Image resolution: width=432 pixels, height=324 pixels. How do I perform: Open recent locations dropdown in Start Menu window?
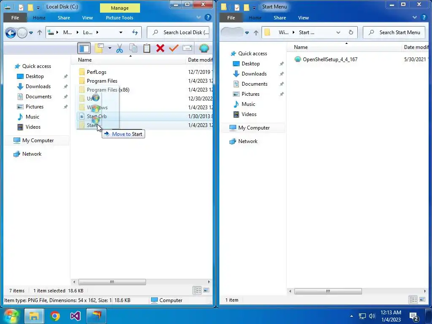coord(247,33)
